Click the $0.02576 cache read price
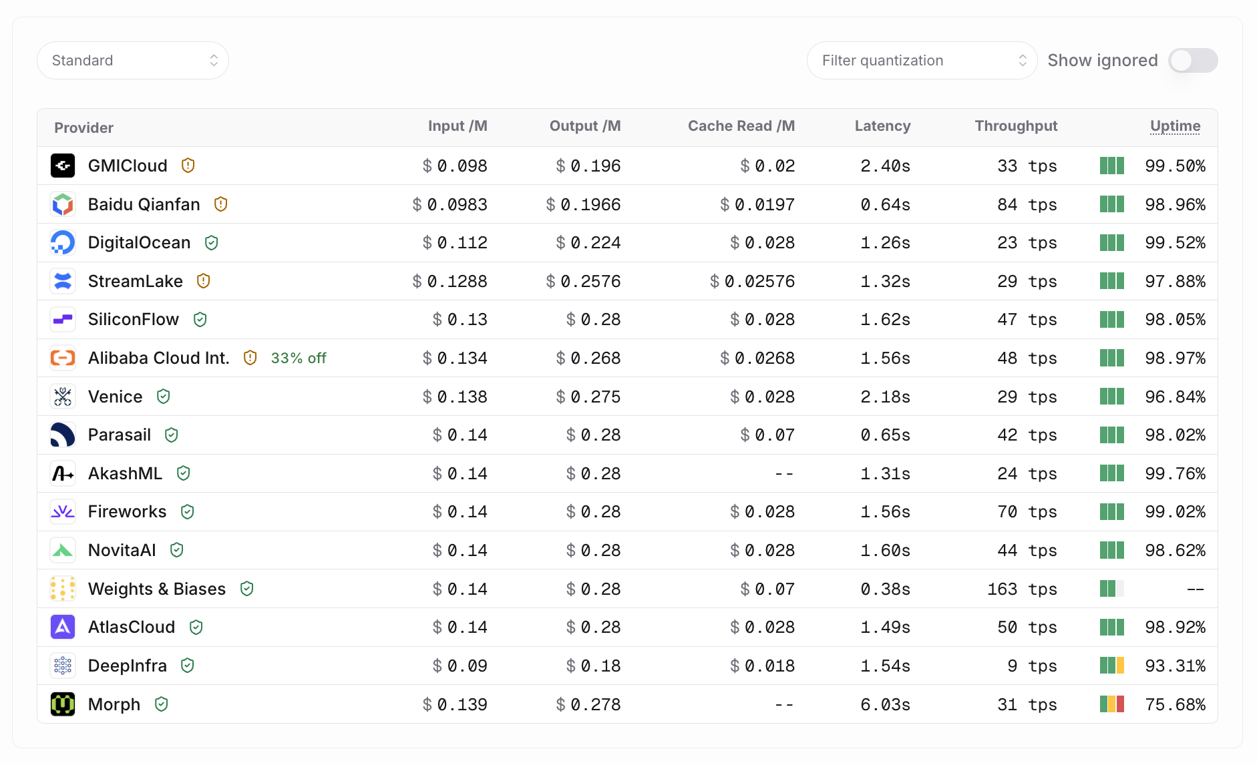Image resolution: width=1257 pixels, height=765 pixels. (752, 281)
